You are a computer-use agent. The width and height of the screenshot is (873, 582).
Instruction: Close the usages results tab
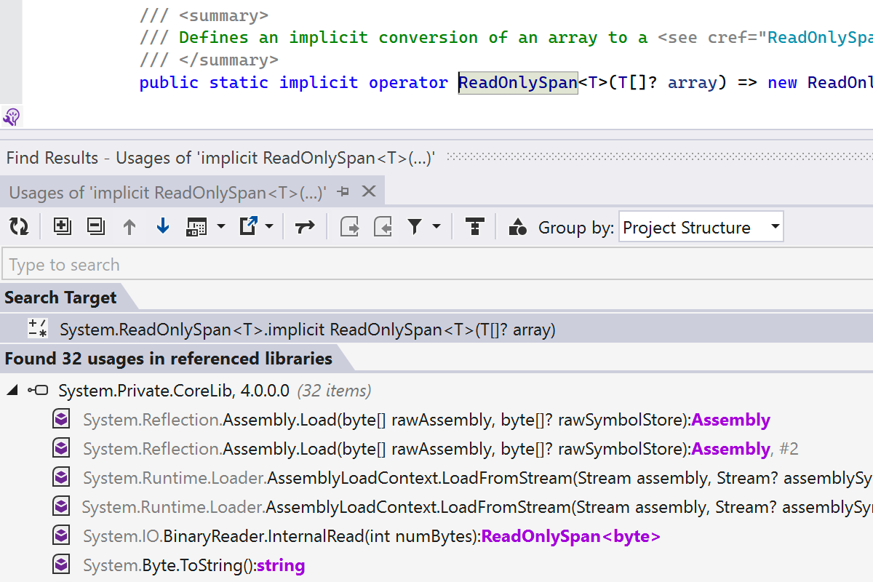pos(369,192)
